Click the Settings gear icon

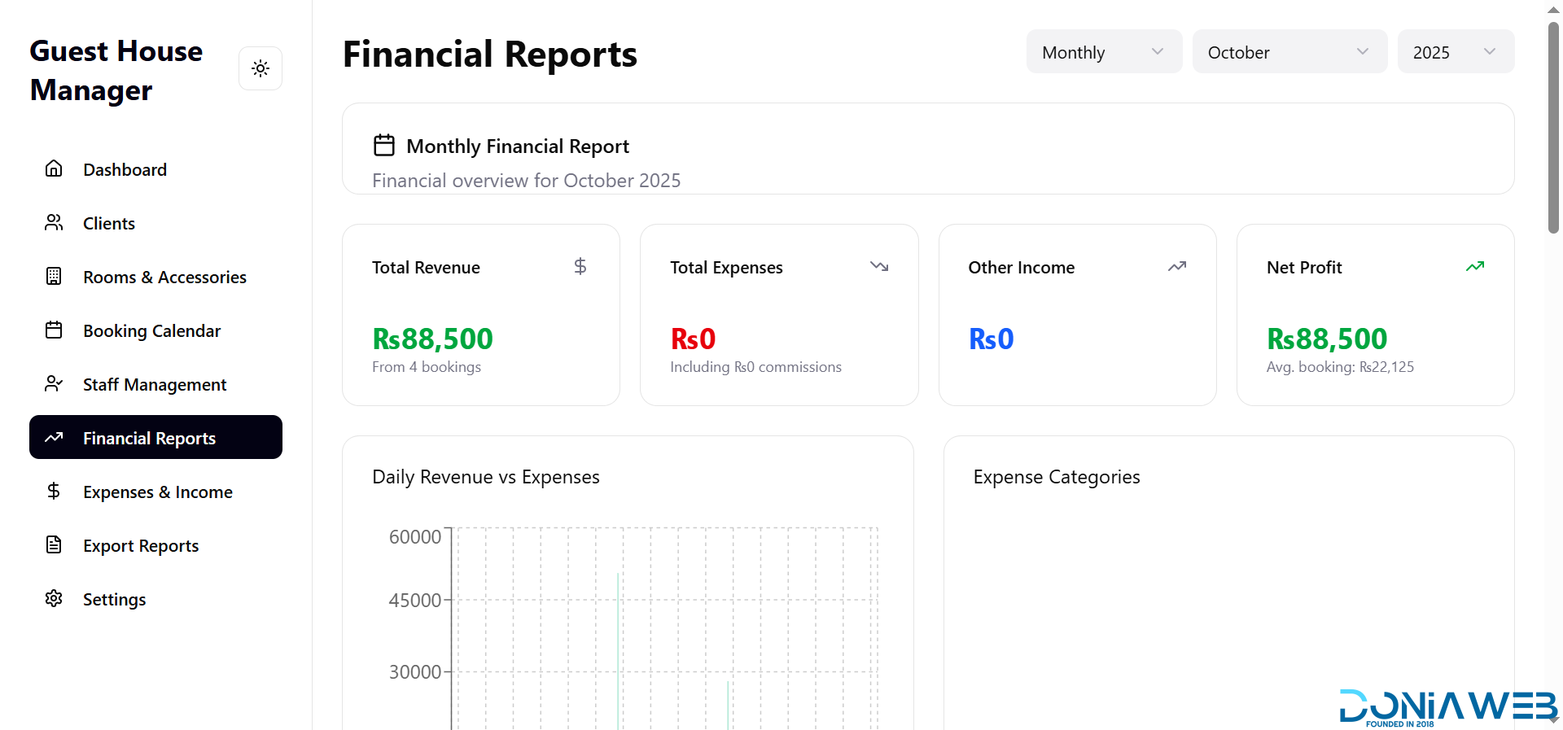(x=54, y=598)
